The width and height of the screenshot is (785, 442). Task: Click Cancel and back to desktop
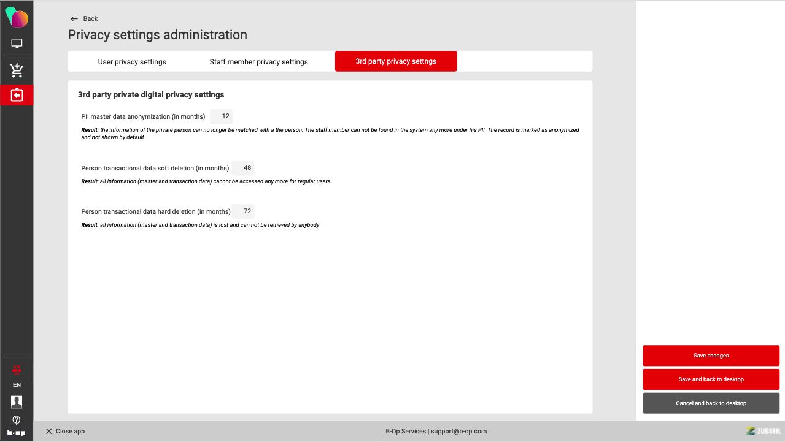point(711,403)
